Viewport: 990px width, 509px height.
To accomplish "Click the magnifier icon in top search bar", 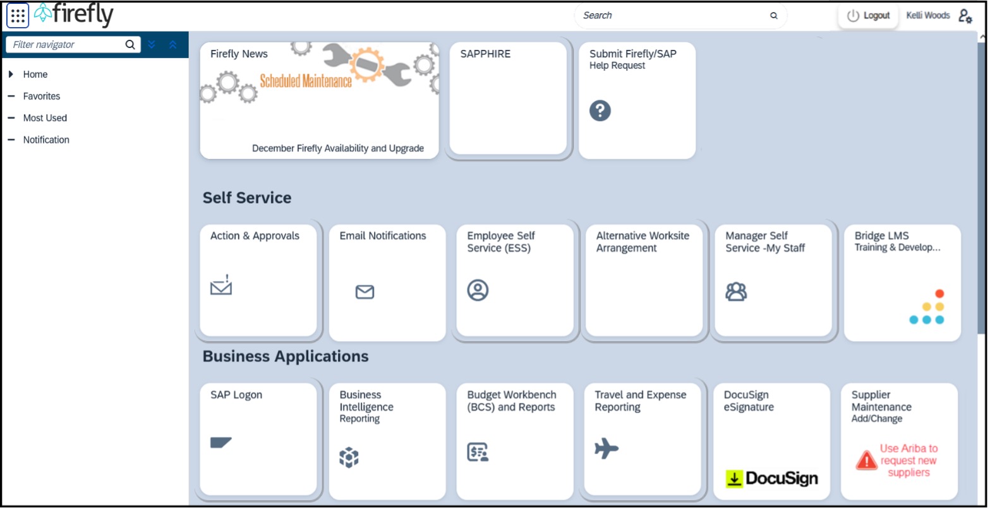I will pos(773,16).
